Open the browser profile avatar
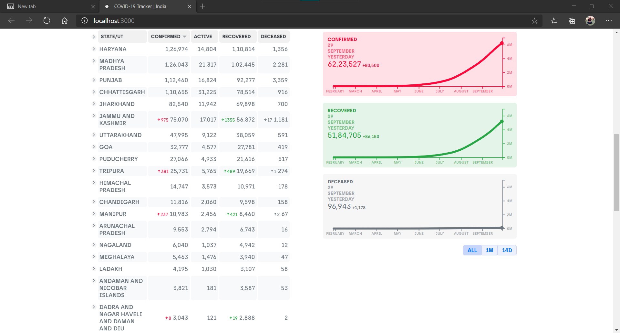This screenshot has height=333, width=620. point(590,21)
